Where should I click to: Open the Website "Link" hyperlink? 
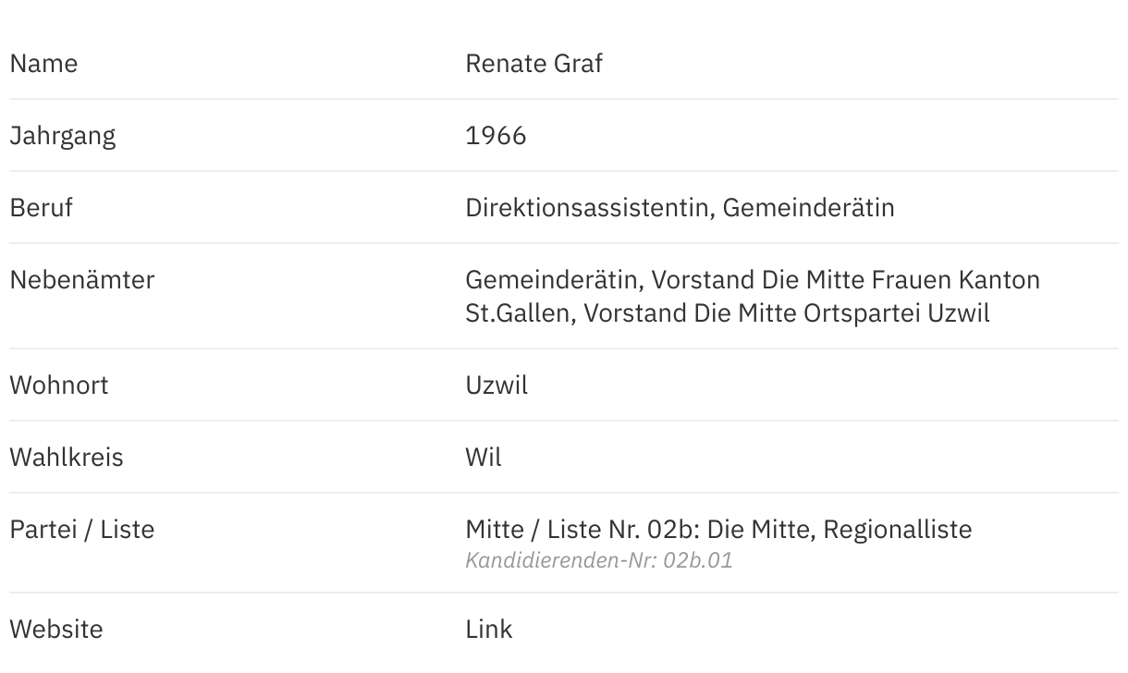[488, 630]
